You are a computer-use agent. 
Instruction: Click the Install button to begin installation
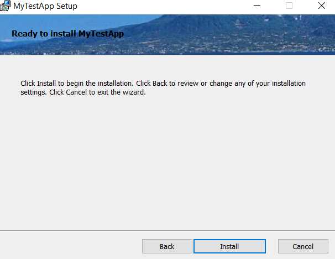[x=229, y=246]
